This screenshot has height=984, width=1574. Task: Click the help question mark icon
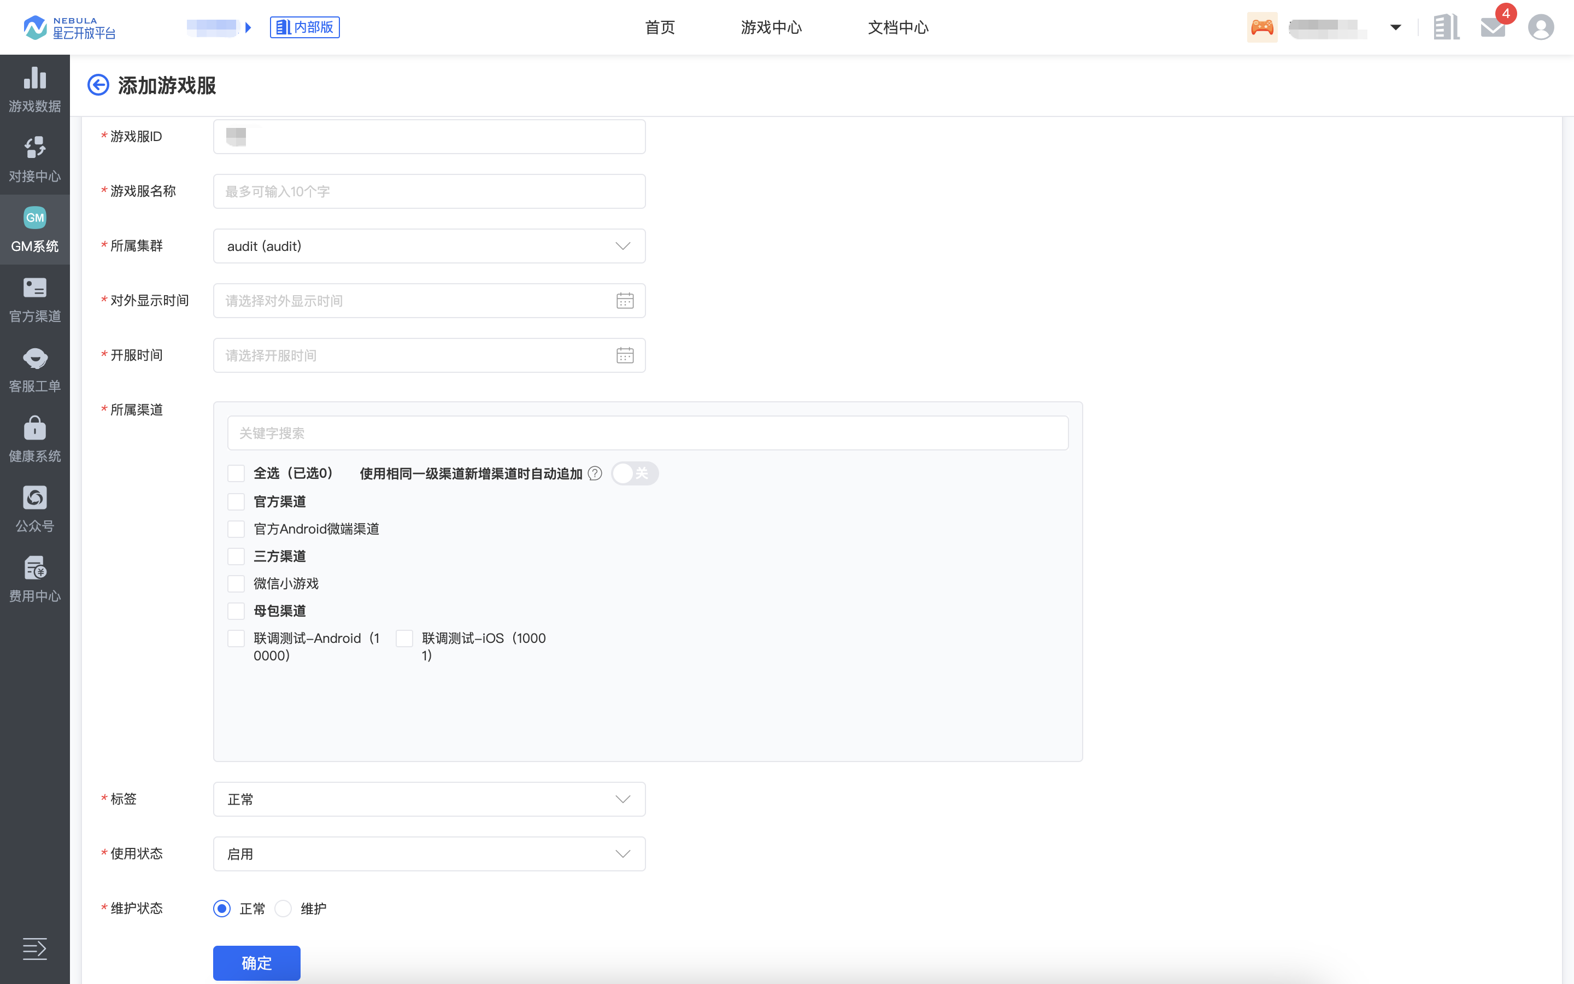click(x=595, y=473)
